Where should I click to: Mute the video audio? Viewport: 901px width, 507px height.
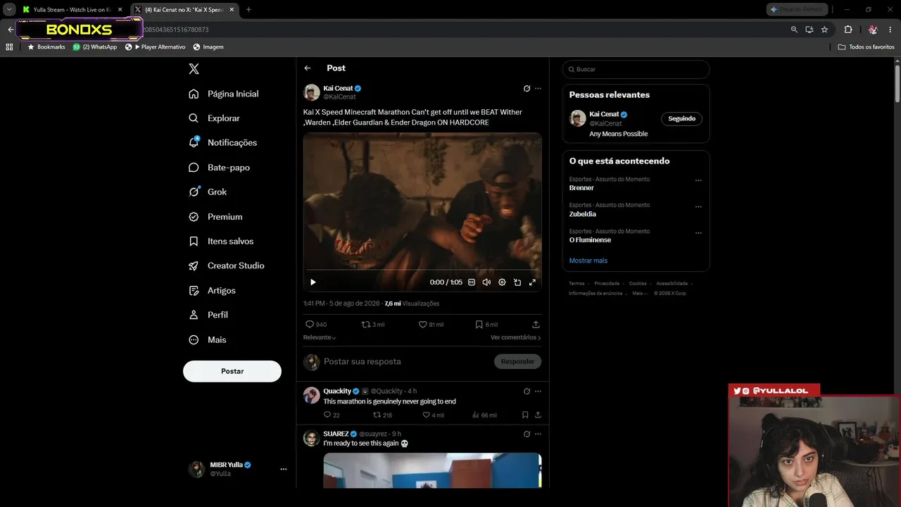click(x=486, y=282)
